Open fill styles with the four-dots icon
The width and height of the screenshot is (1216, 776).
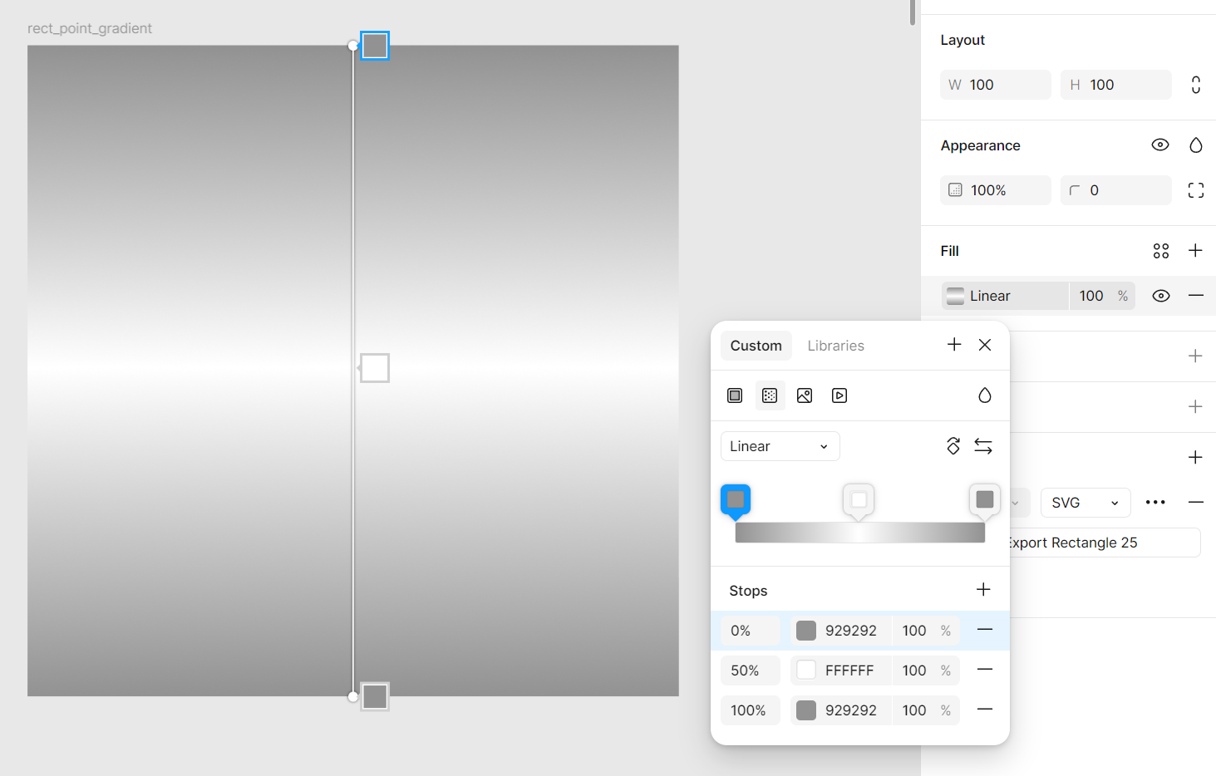click(x=1161, y=250)
